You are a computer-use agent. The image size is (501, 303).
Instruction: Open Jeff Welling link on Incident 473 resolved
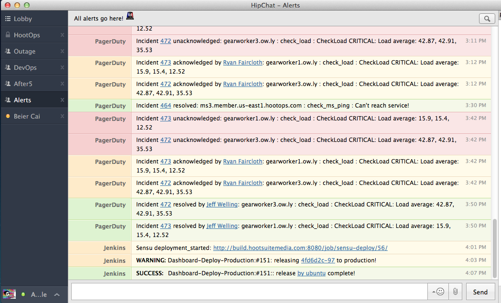click(222, 226)
